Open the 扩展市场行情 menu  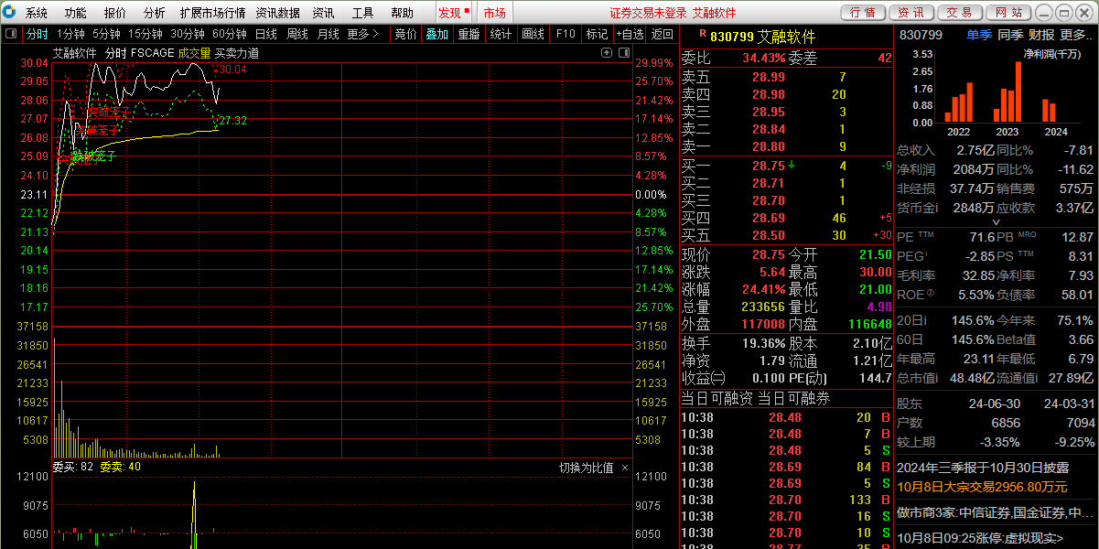pyautogui.click(x=212, y=13)
